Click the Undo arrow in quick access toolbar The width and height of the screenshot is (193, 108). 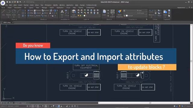20,2
